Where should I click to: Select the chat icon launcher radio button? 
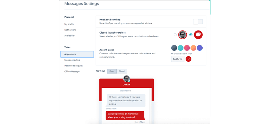coord(191,35)
